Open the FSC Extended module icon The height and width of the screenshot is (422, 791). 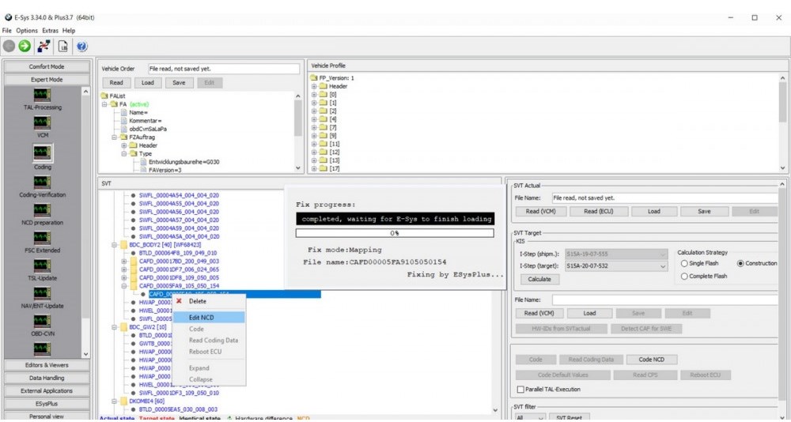[x=43, y=237]
